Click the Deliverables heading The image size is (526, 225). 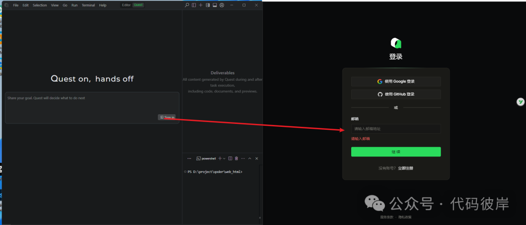pyautogui.click(x=223, y=73)
